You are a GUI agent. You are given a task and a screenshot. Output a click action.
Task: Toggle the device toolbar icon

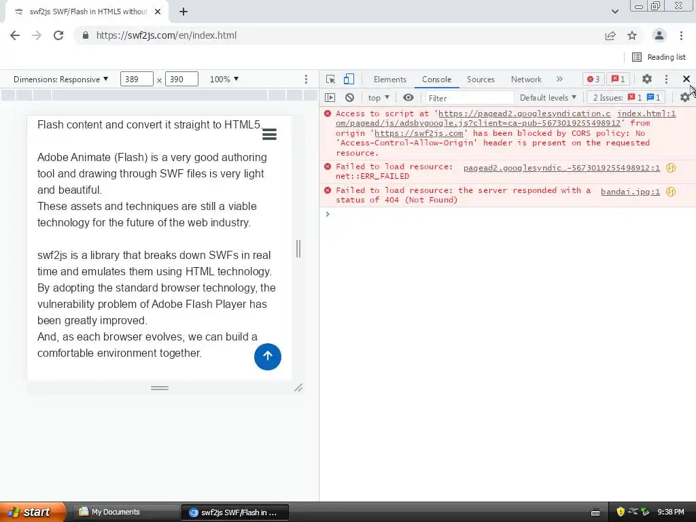tap(349, 79)
